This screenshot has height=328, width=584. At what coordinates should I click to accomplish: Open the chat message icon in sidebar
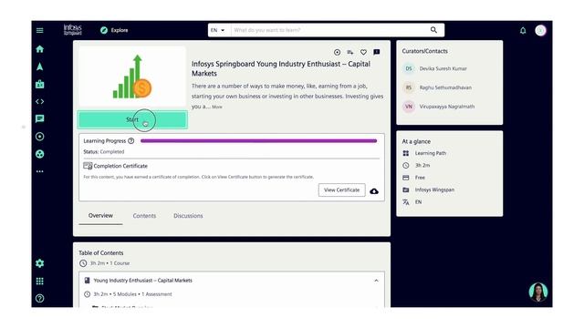pos(40,118)
